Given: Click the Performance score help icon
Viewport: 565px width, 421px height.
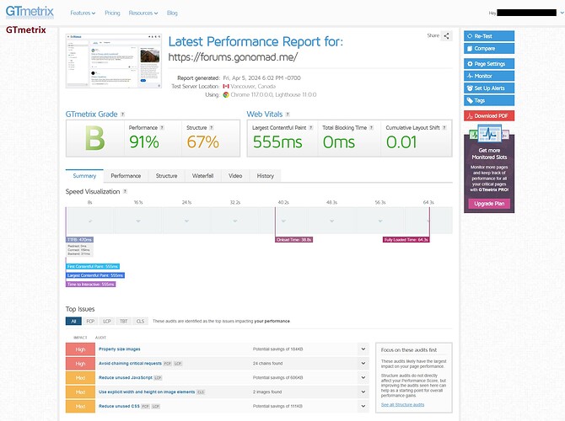Looking at the screenshot, I should pos(162,128).
